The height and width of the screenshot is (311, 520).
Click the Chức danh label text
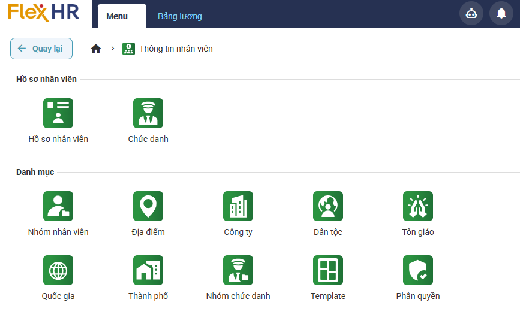click(x=148, y=139)
